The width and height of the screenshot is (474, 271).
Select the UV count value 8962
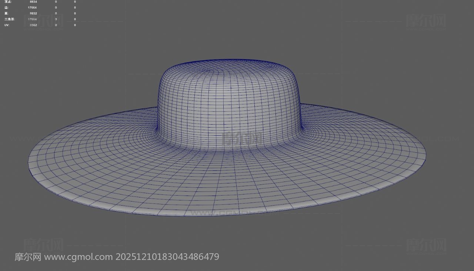tap(33, 25)
